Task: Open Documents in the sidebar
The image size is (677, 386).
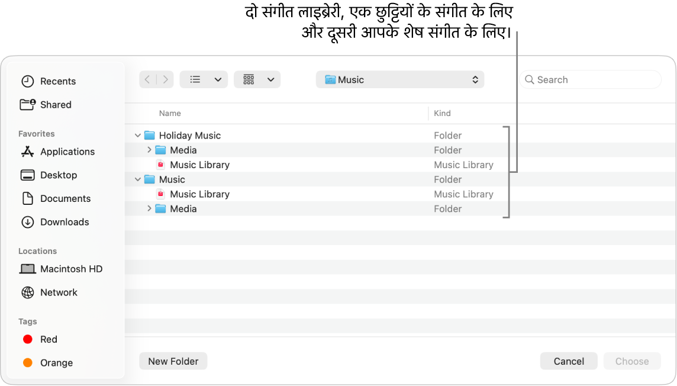Action: (x=56, y=198)
